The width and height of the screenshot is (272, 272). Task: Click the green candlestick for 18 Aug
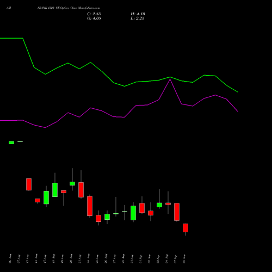coord(55,190)
